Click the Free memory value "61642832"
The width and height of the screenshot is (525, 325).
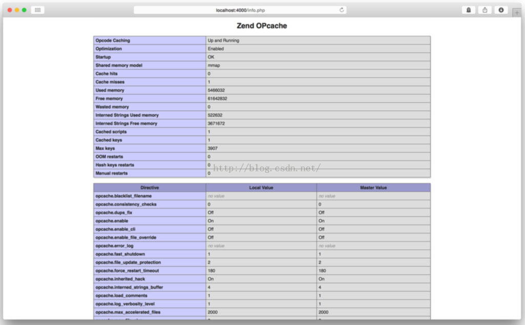coord(217,99)
